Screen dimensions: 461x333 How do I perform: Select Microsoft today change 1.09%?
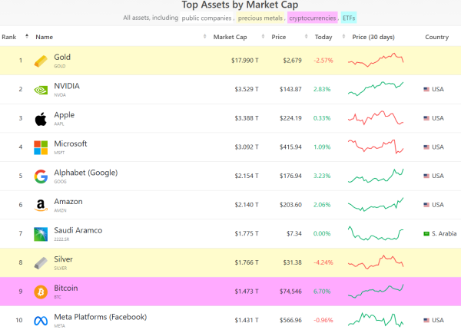point(322,147)
